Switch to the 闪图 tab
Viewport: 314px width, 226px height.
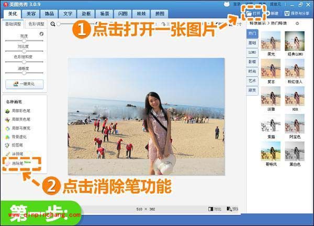pos(123,14)
